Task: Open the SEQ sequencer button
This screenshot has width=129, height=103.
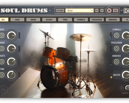Action: (116, 11)
